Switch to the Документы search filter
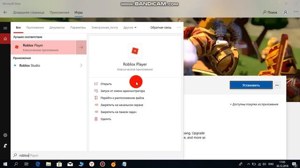The image size is (300, 168). click(57, 28)
